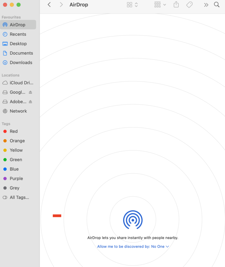This screenshot has height=267, width=225.
Task: Click the back navigation arrow
Action: [49, 4]
